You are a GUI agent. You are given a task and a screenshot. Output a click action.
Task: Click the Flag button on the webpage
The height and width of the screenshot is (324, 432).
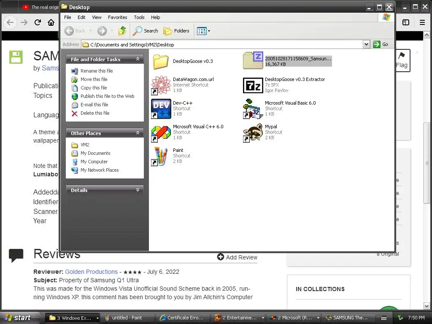[x=402, y=60]
